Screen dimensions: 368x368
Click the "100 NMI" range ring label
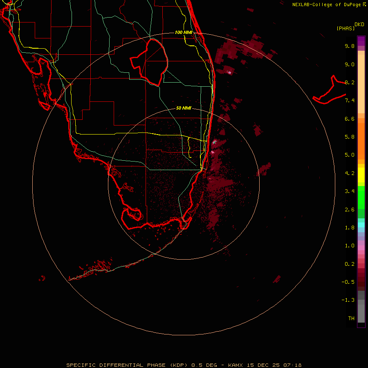(184, 32)
